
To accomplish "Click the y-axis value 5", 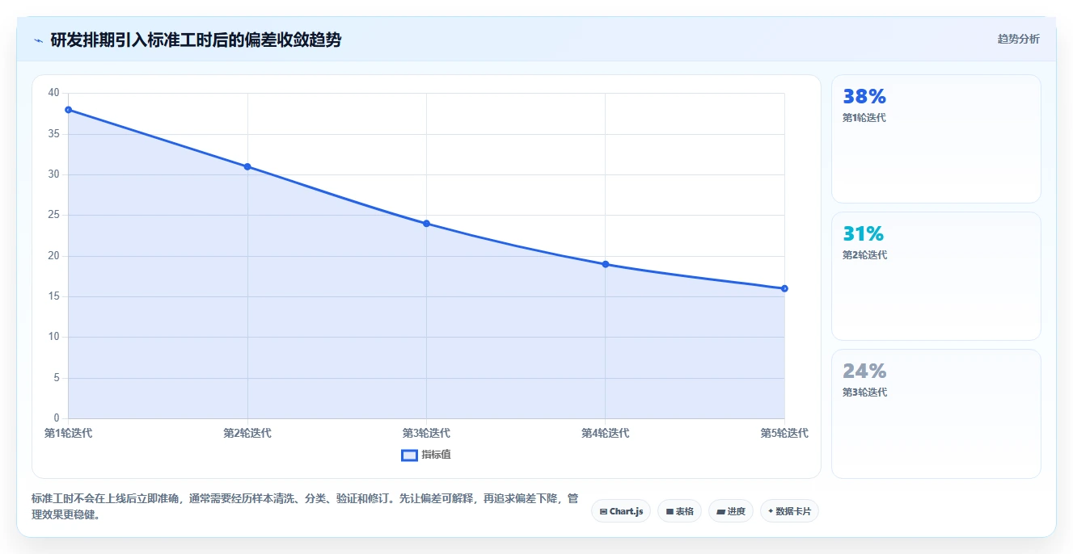I will pyautogui.click(x=57, y=378).
